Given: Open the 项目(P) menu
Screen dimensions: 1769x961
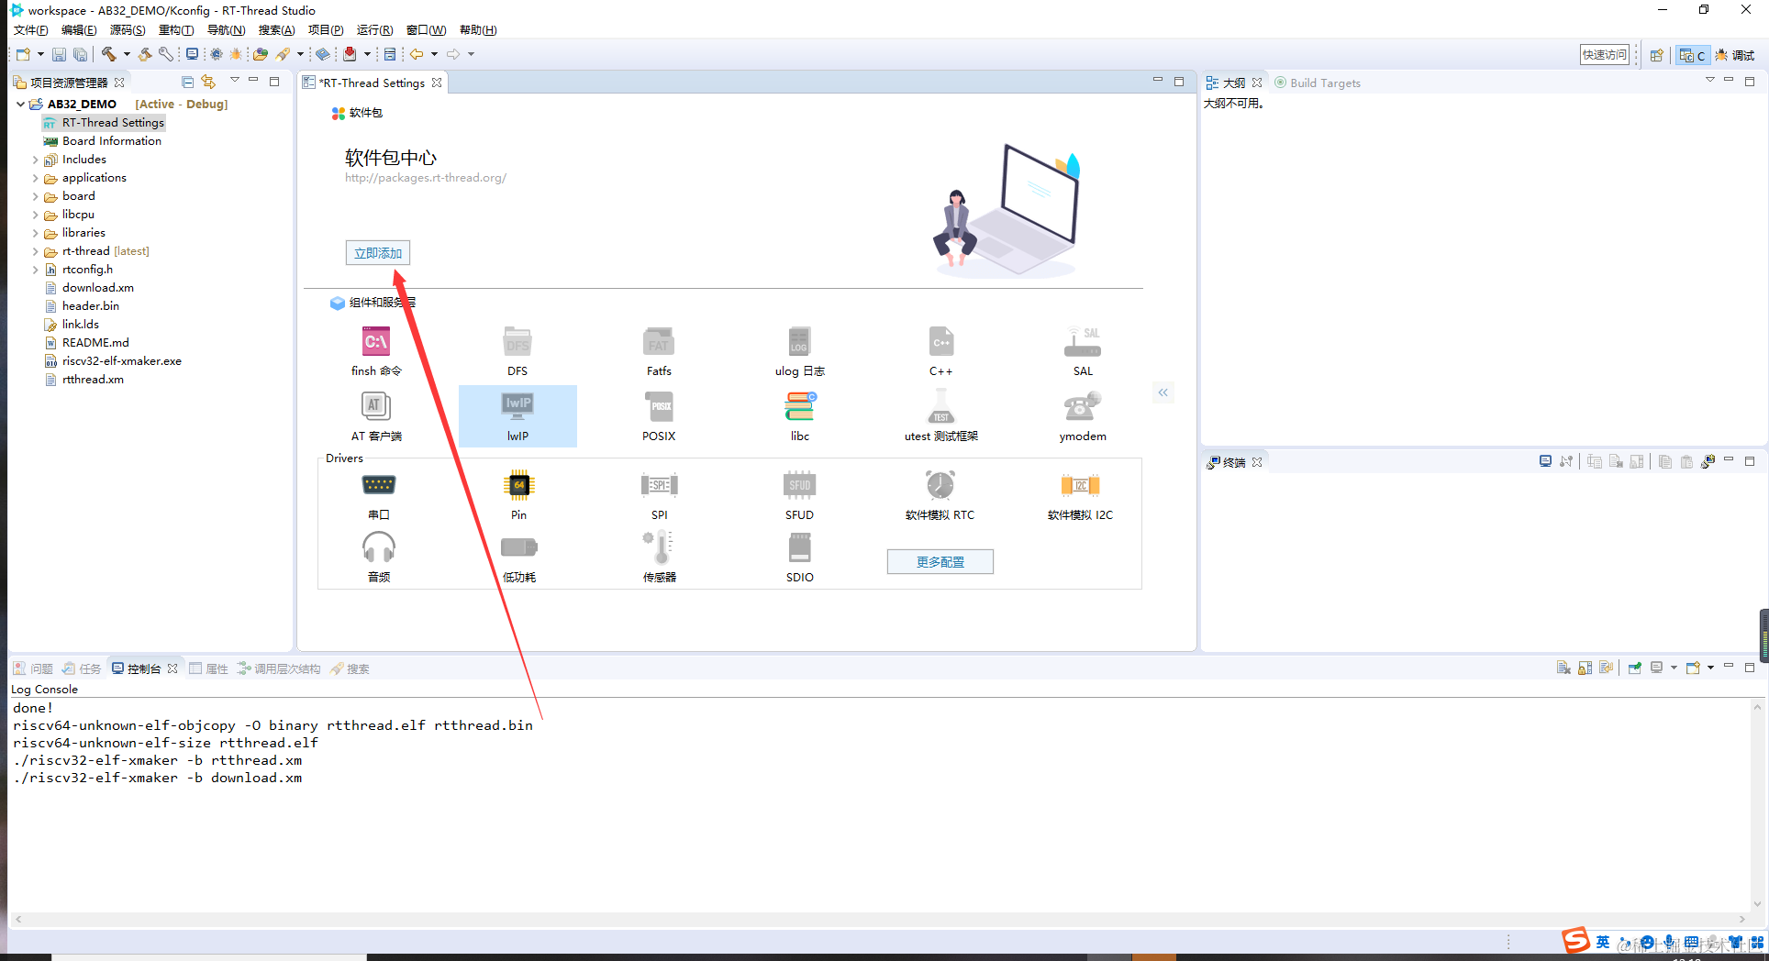Looking at the screenshot, I should (326, 30).
